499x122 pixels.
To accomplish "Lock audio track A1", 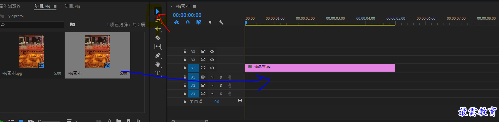I will pyautogui.click(x=185, y=77).
